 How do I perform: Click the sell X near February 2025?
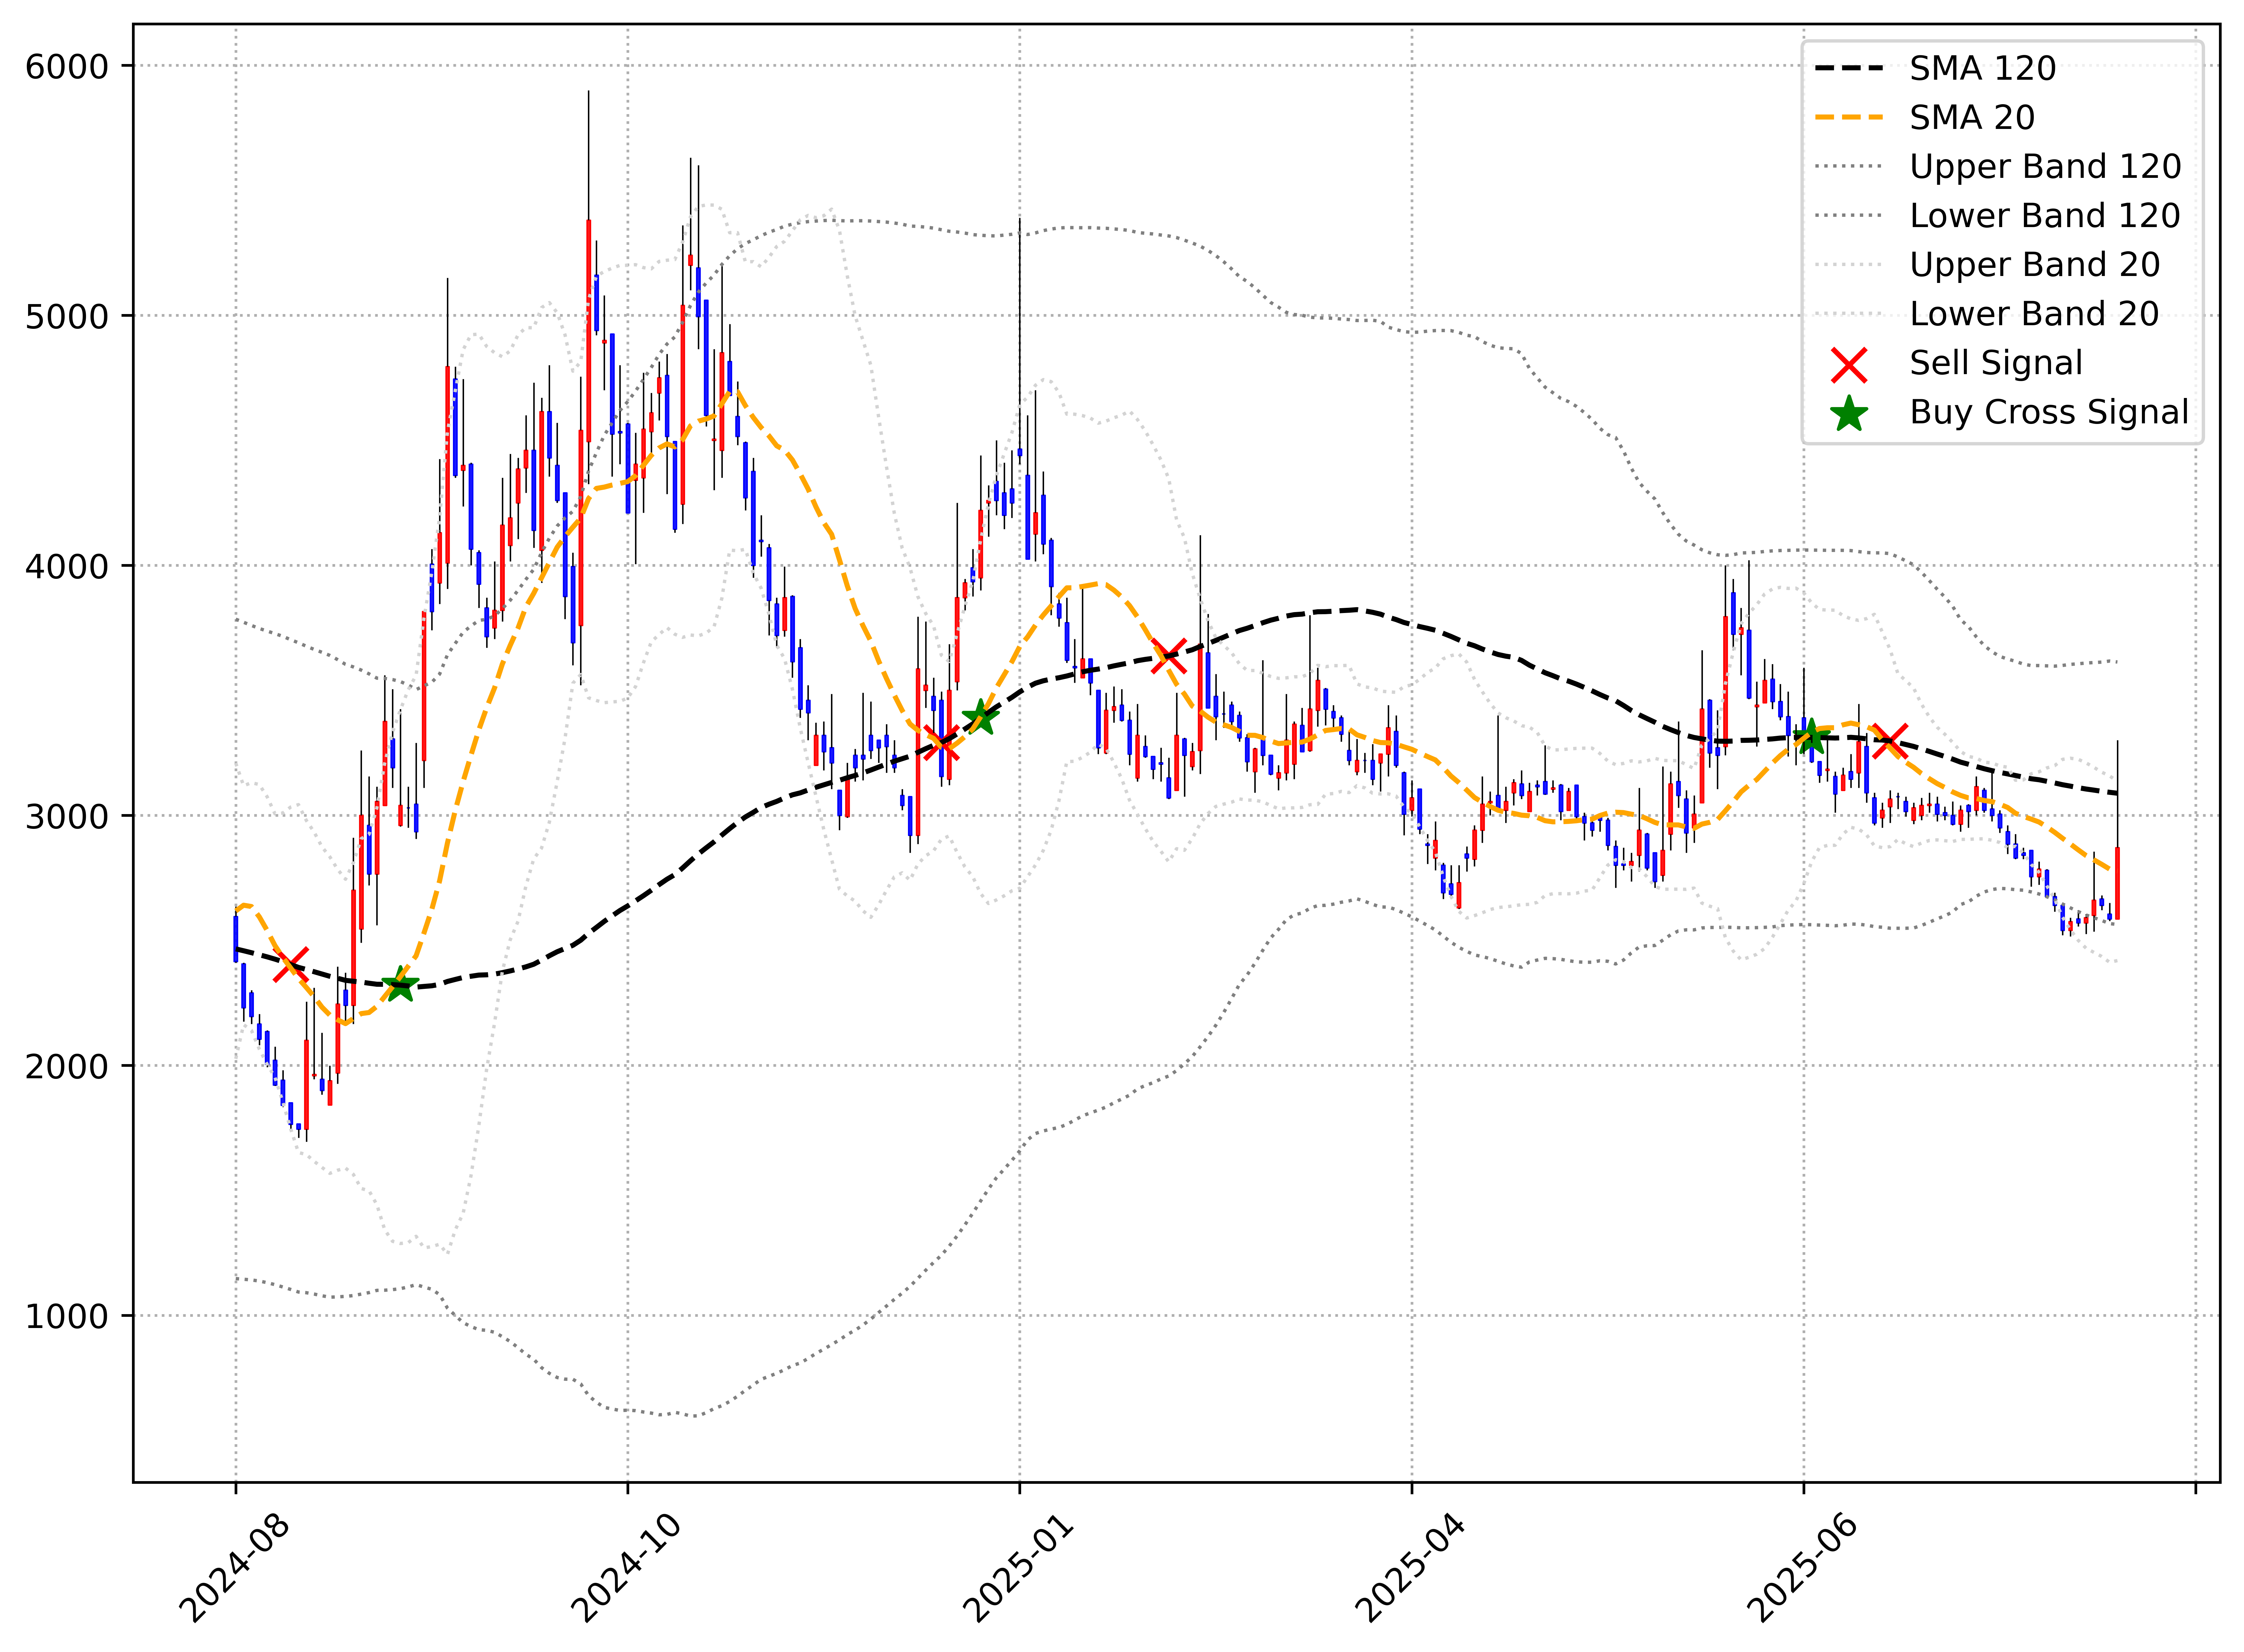point(1169,656)
